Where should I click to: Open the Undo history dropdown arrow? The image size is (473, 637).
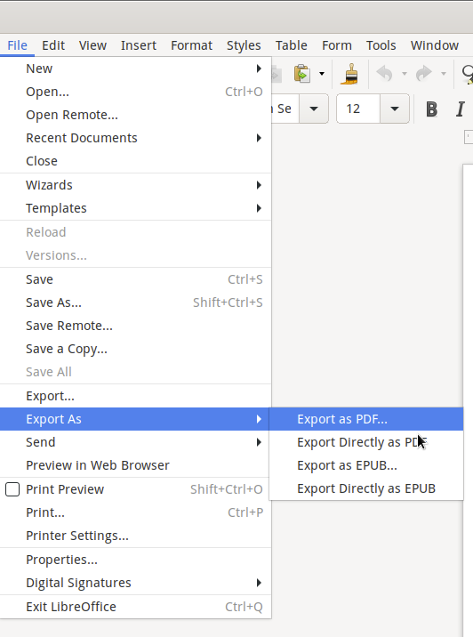click(405, 74)
